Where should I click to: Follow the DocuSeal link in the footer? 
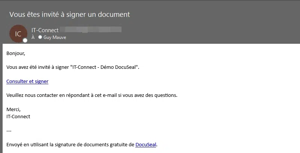[145, 144]
